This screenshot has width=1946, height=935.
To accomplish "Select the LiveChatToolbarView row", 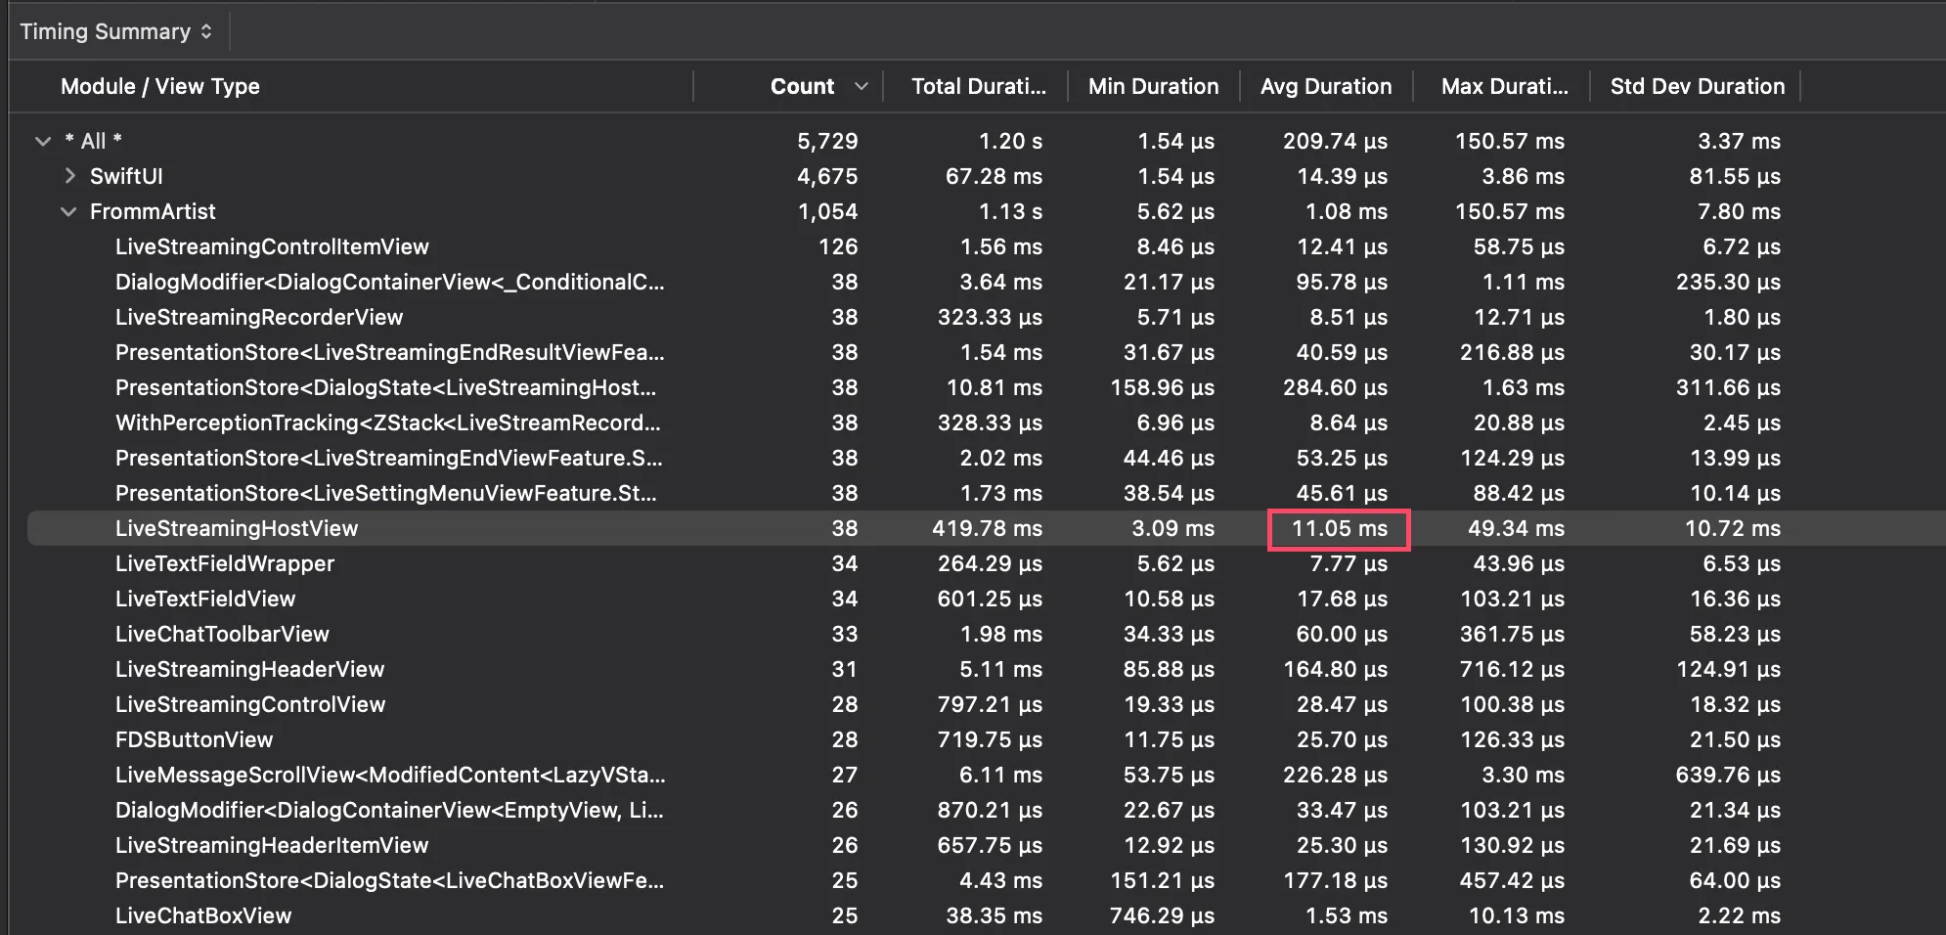I will click(986, 634).
